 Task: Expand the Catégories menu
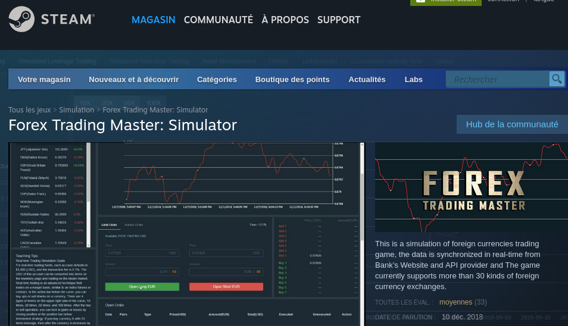click(217, 79)
